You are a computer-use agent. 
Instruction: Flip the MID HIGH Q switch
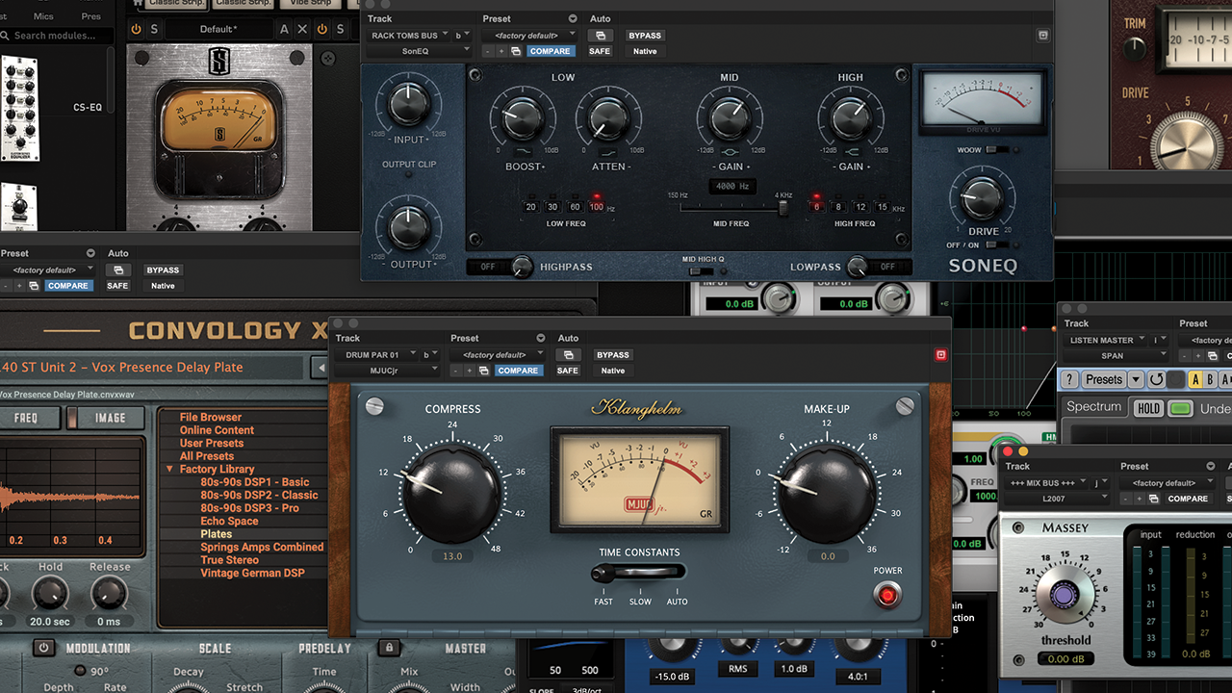[702, 271]
